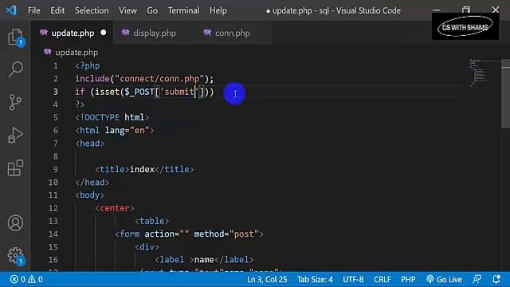Click unsaved dot on update.php tab
510x287 pixels.
(104, 33)
